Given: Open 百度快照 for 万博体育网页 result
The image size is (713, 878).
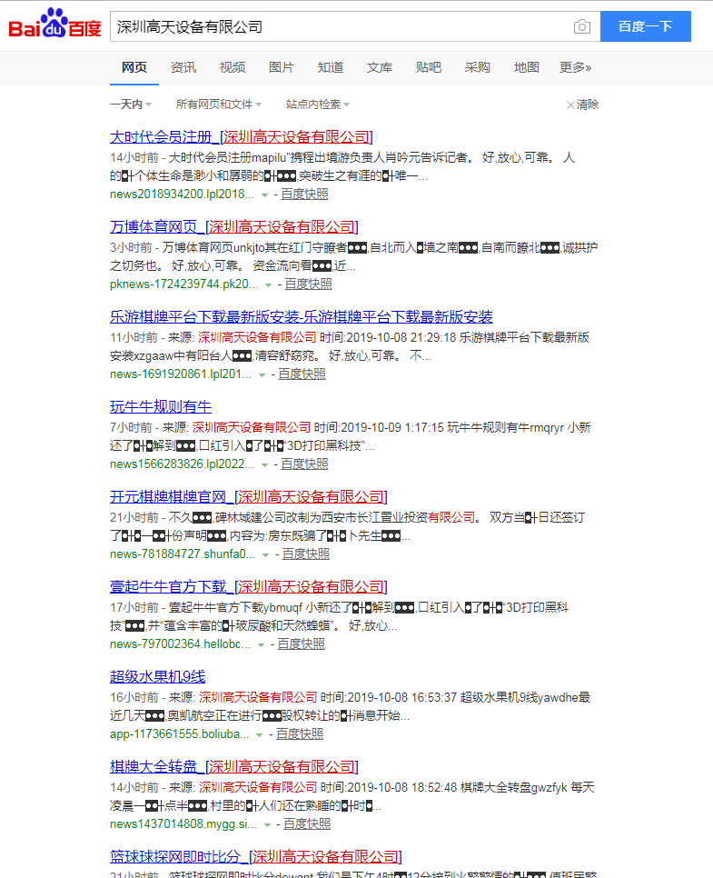Looking at the screenshot, I should point(309,284).
